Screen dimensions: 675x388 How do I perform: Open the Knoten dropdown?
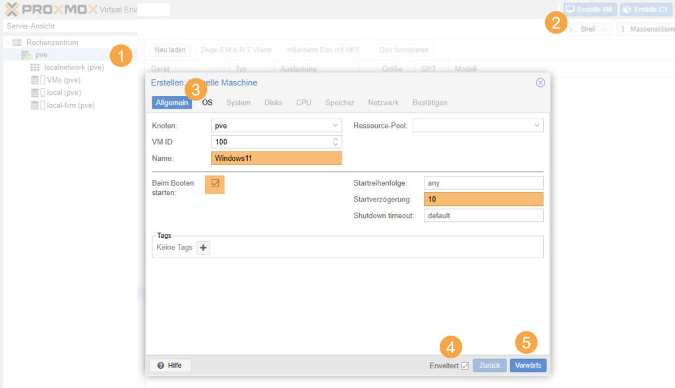pos(335,125)
